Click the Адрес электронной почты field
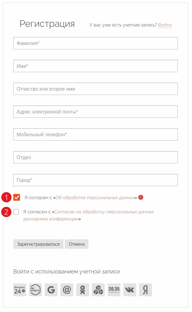 click(x=96, y=112)
